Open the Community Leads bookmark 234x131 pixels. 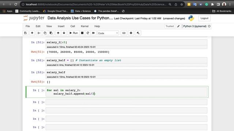point(28,11)
